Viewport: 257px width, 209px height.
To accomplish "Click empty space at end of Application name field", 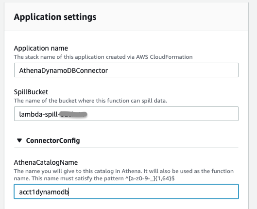I will [x=172, y=70].
